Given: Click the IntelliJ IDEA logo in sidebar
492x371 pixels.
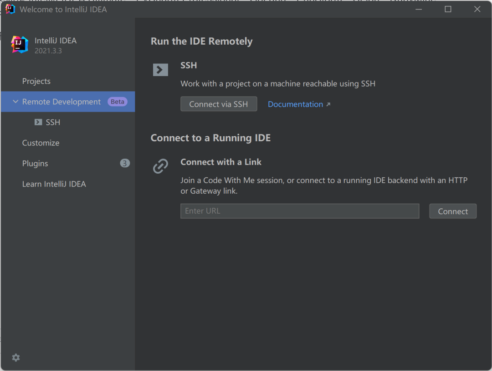Looking at the screenshot, I should point(20,45).
